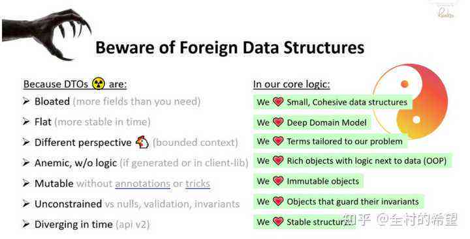The image size is (470, 239).
Task: Click the yin-yang symbol graphic
Action: tap(410, 102)
